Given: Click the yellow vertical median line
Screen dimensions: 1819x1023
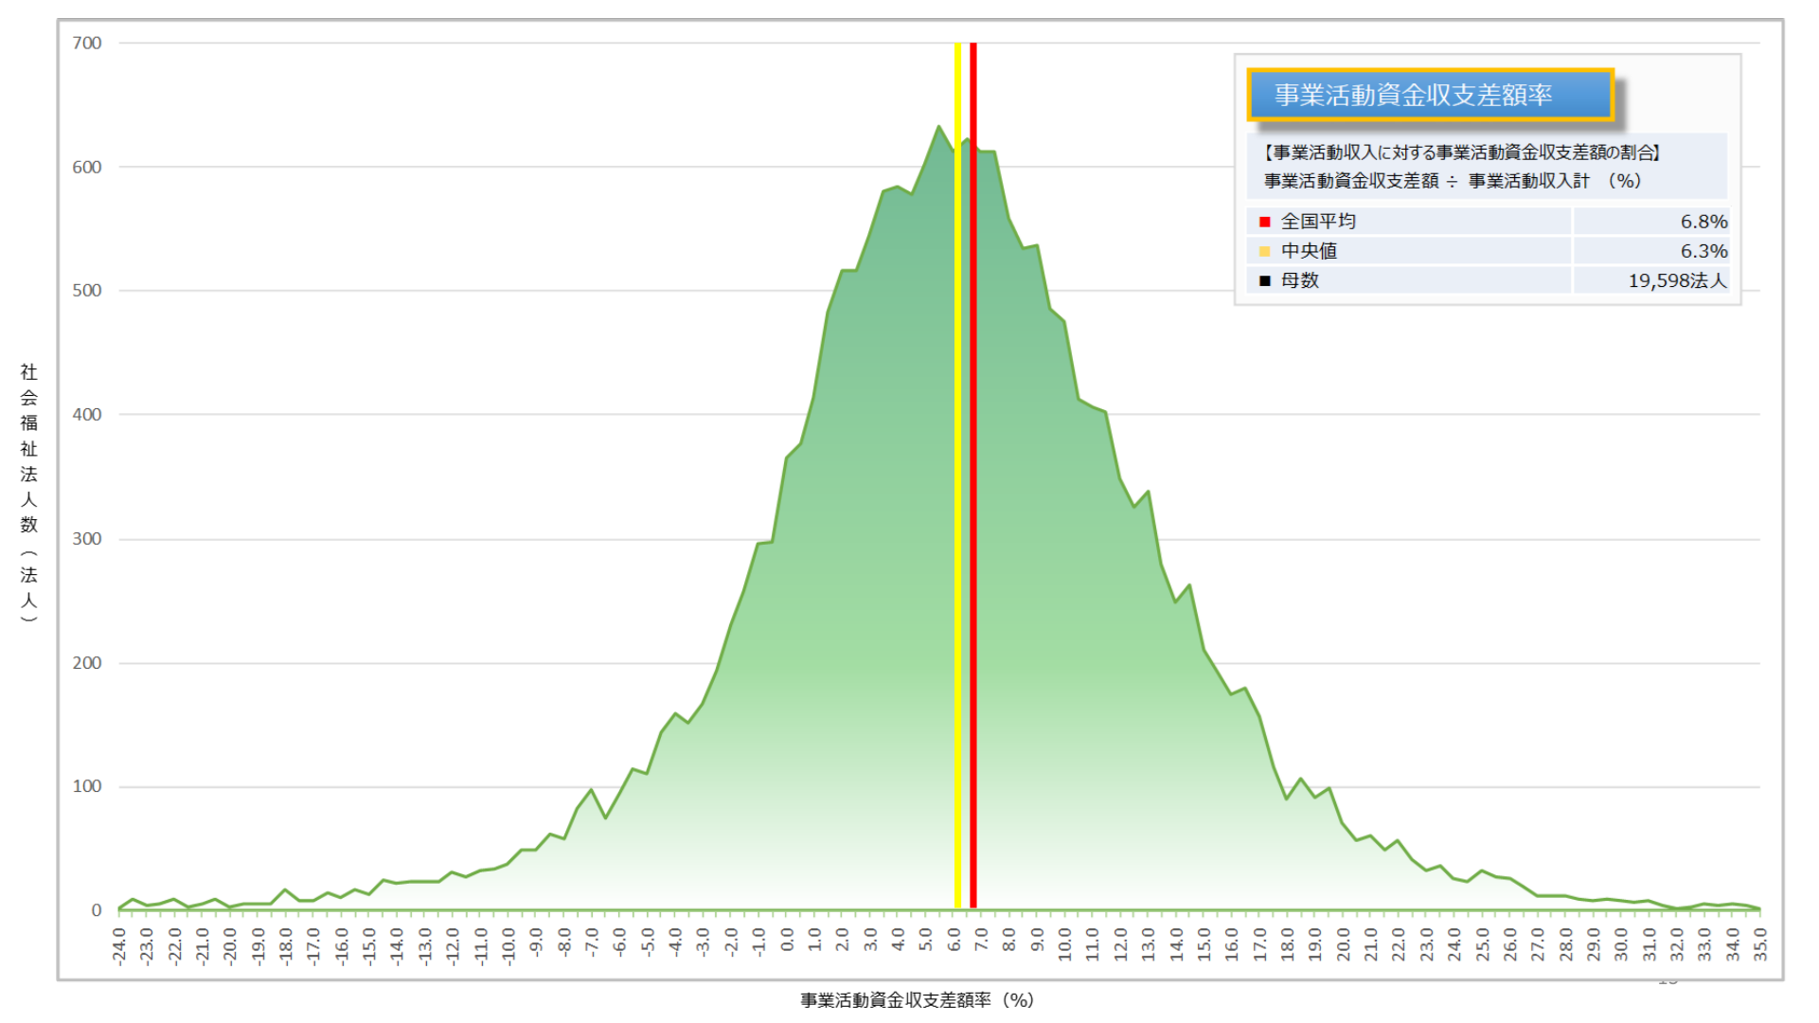Looking at the screenshot, I should pyautogui.click(x=957, y=474).
